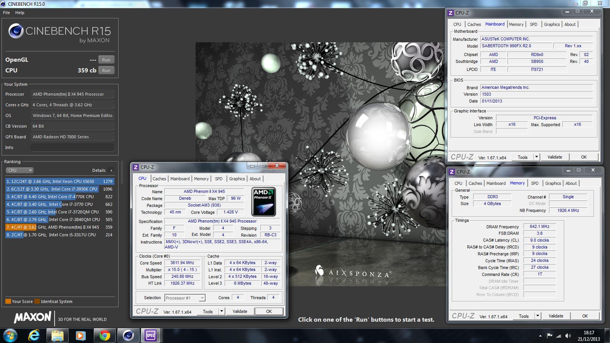
Task: Open the Processor #1 selection dropdown
Action: [185, 298]
